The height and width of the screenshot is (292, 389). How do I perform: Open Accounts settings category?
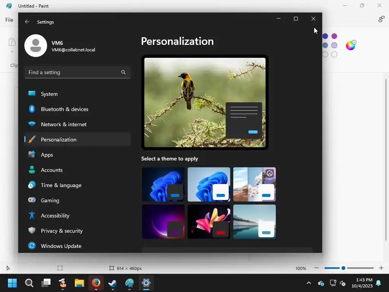77,170
